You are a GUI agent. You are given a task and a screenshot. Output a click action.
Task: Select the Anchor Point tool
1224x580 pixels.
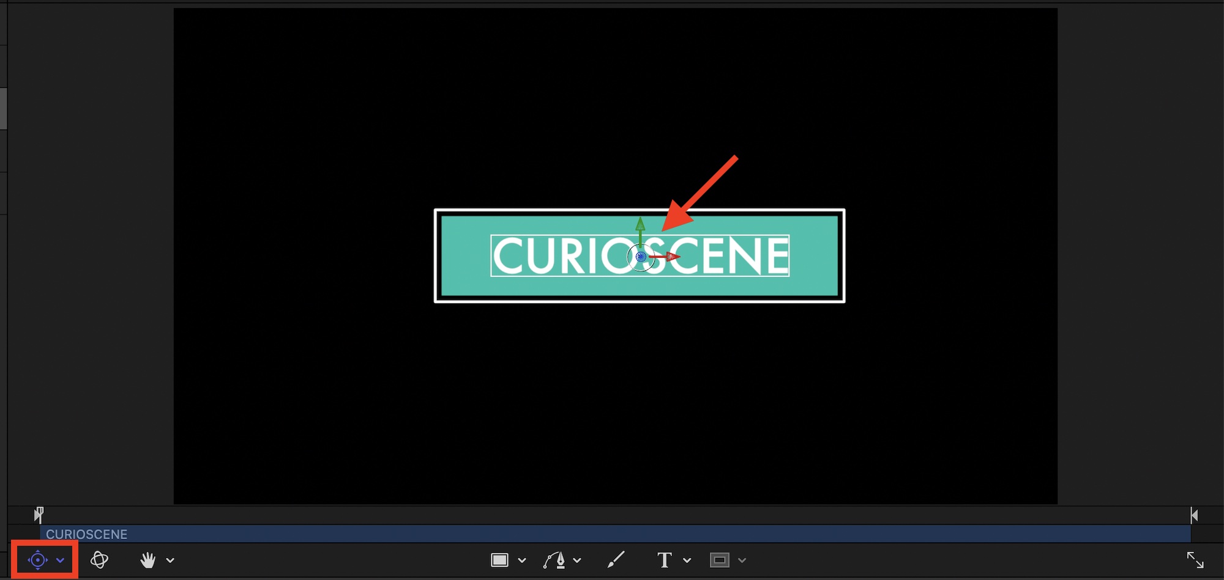(37, 560)
